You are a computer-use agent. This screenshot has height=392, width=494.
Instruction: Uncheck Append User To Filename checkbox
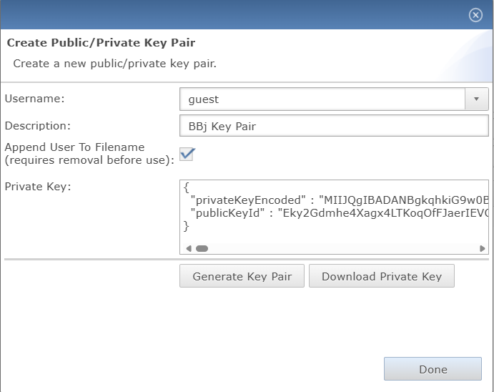tap(187, 154)
